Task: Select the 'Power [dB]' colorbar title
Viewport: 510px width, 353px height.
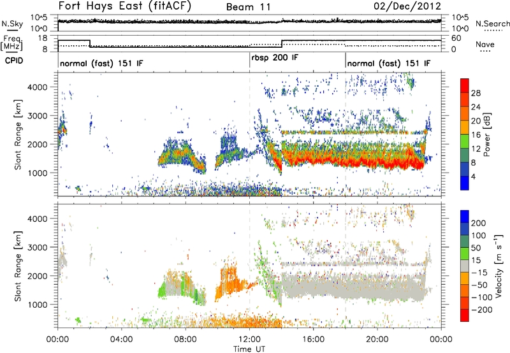Action: click(487, 134)
